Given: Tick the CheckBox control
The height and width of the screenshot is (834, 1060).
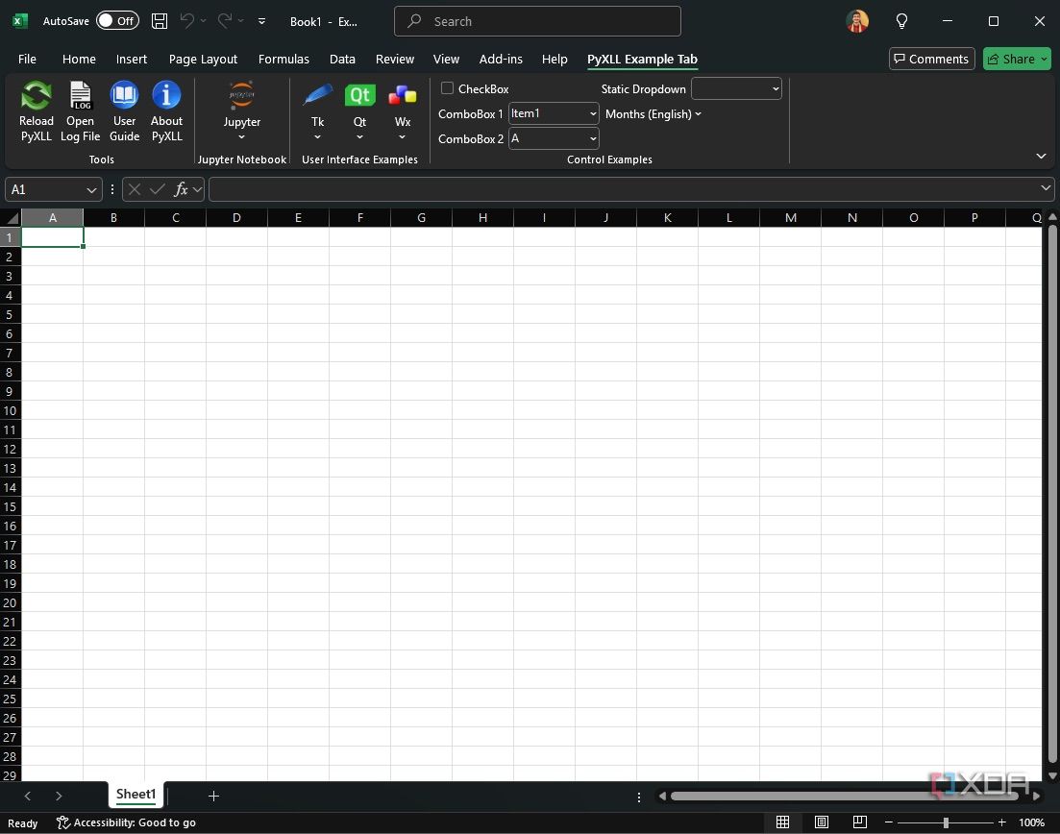Looking at the screenshot, I should pyautogui.click(x=447, y=87).
